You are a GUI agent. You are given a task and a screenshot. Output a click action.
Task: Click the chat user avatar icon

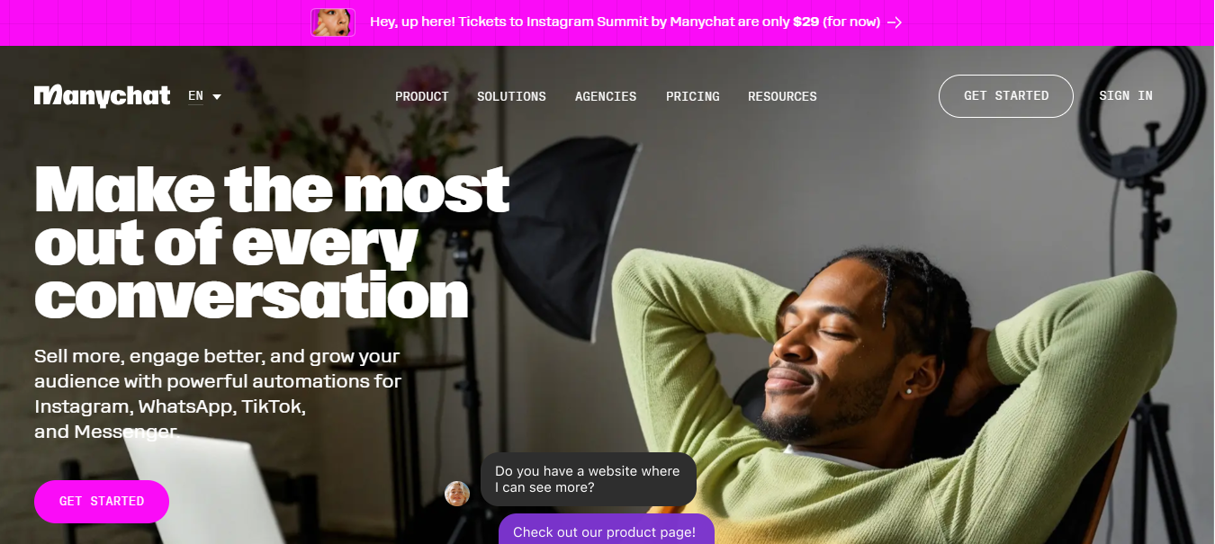[457, 494]
